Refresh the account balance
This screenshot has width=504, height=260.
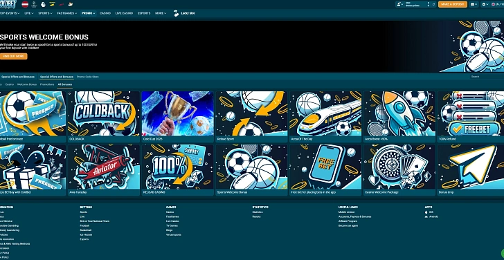tap(433, 4)
